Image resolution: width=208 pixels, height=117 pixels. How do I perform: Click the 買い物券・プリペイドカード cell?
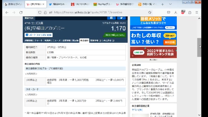[86, 58]
